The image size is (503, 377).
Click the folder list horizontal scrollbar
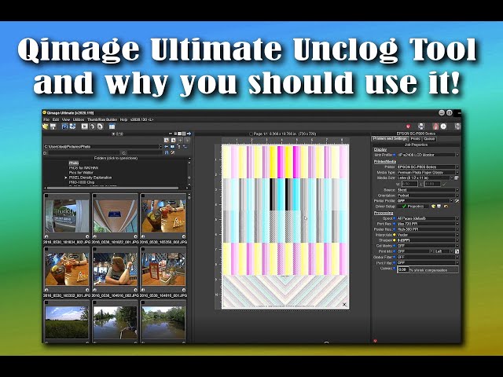112,188
